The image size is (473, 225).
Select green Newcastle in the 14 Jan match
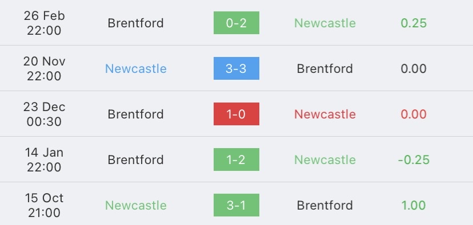coord(325,159)
